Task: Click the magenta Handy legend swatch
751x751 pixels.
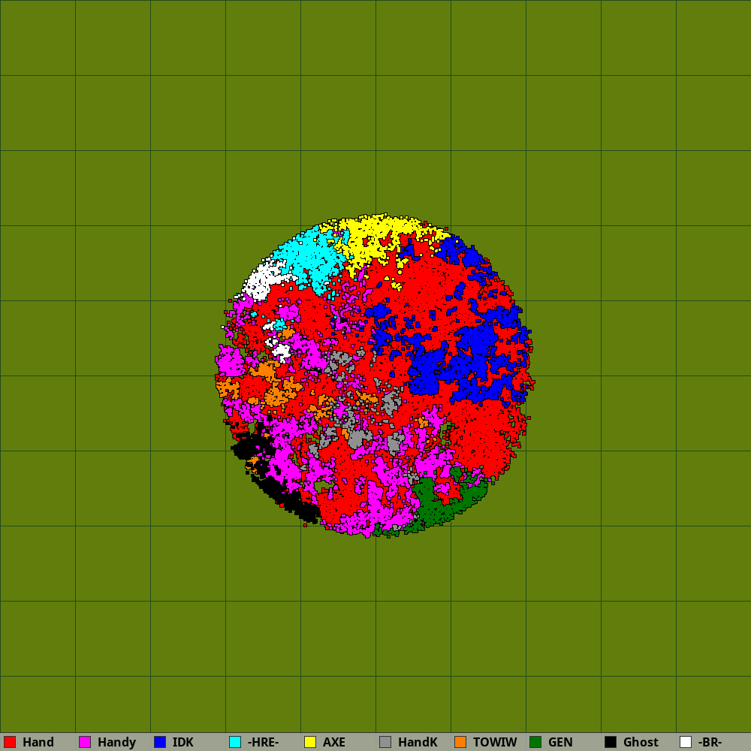Action: [85, 742]
